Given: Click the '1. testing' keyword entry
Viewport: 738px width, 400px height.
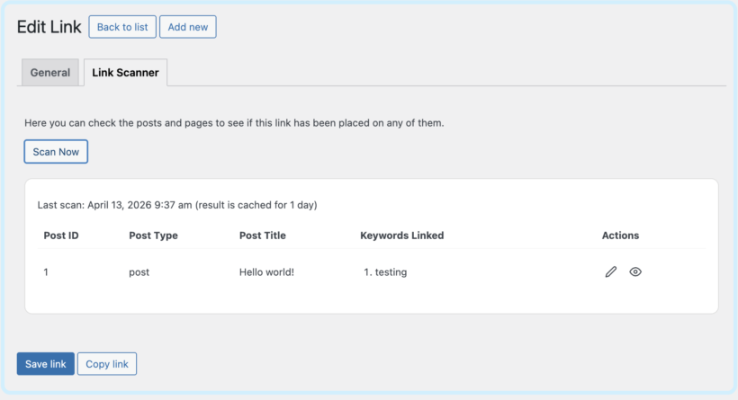Looking at the screenshot, I should [385, 272].
